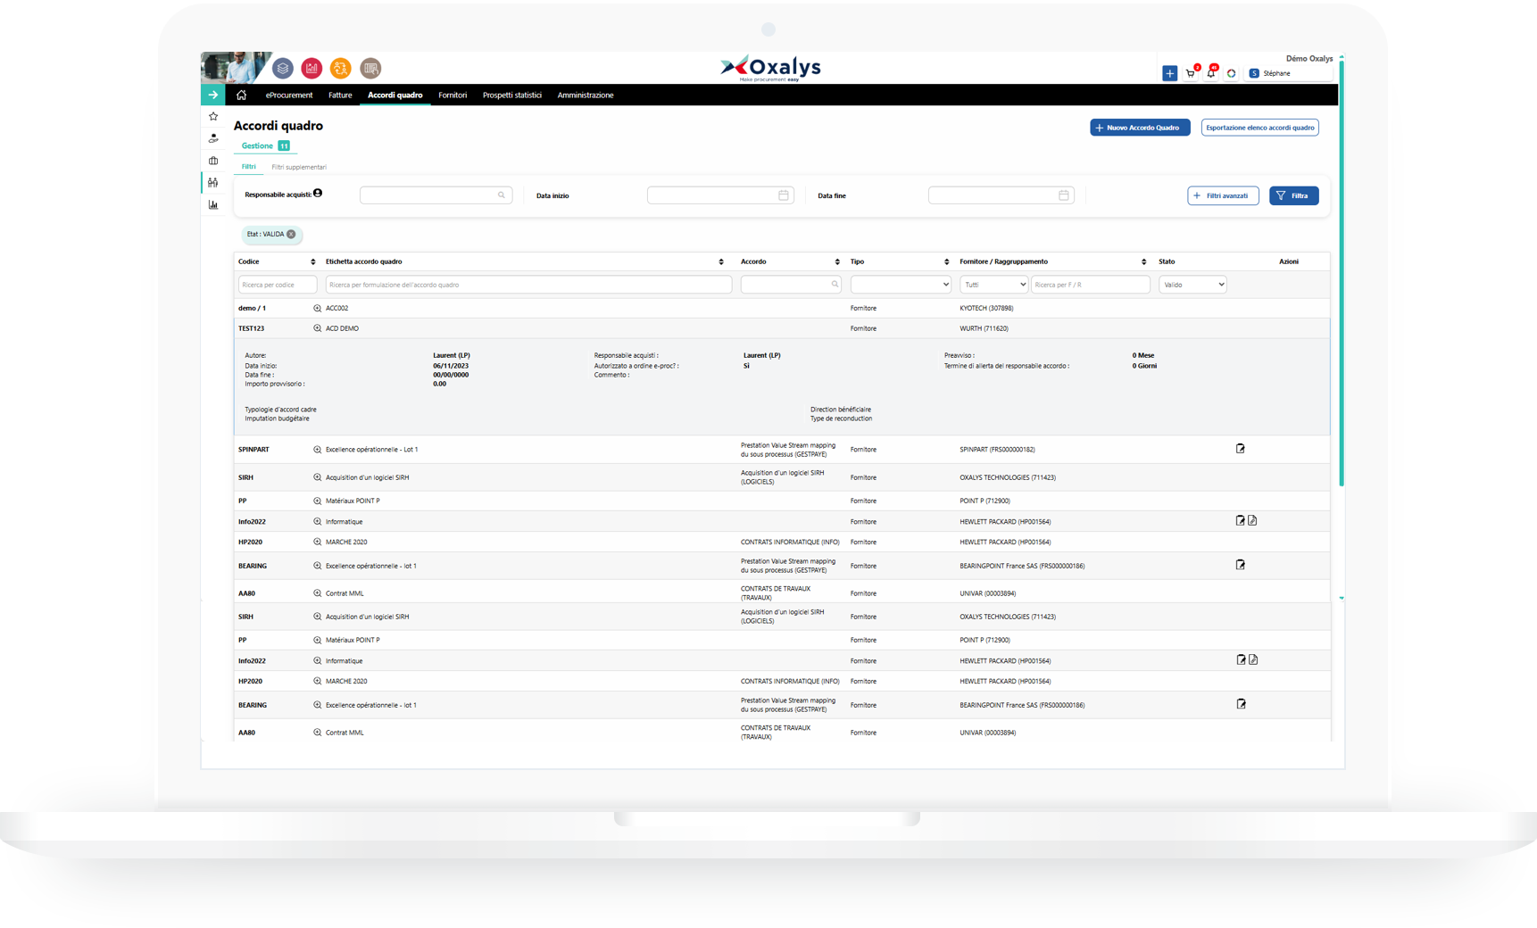
Task: Switch to the Fornitori menu tab
Action: click(453, 95)
